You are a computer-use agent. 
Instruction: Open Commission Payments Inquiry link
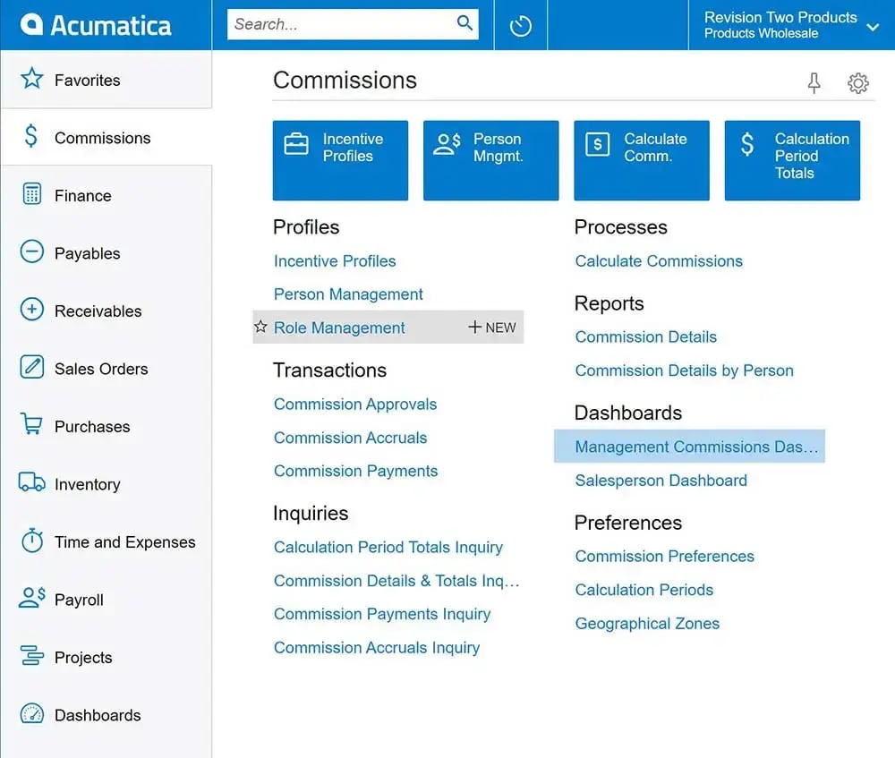point(382,614)
